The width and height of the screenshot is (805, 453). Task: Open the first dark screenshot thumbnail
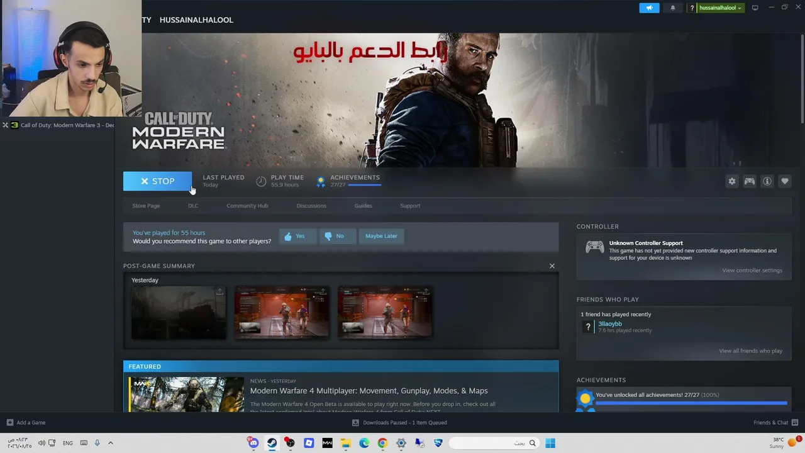[179, 313]
